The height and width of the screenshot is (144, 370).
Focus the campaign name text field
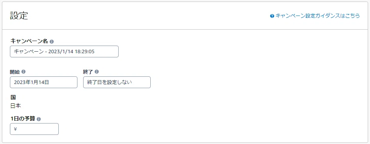tap(64, 51)
